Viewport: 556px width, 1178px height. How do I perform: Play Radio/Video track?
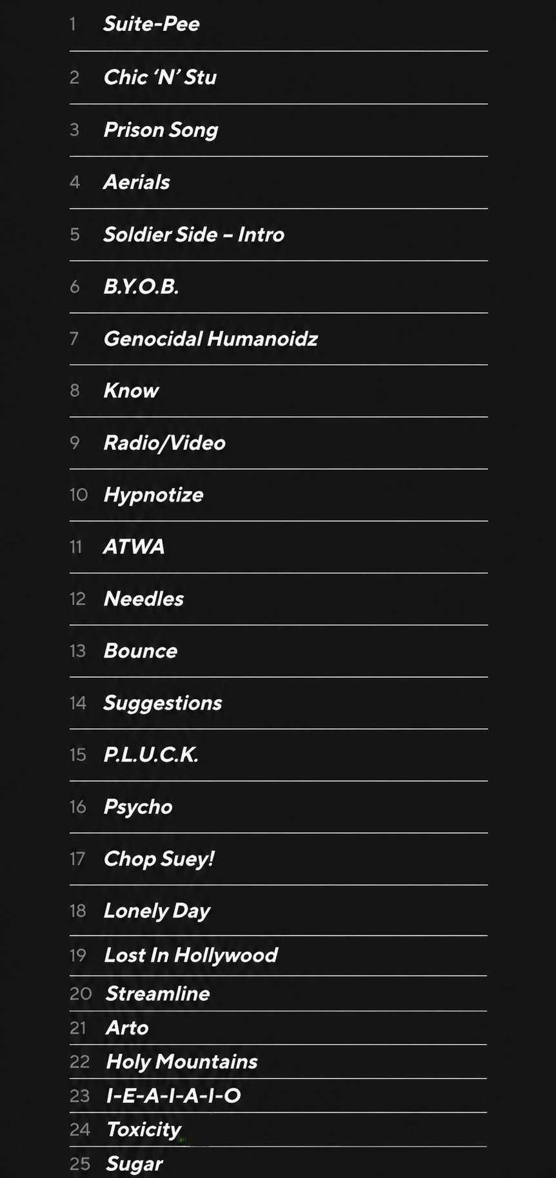[x=278, y=443]
